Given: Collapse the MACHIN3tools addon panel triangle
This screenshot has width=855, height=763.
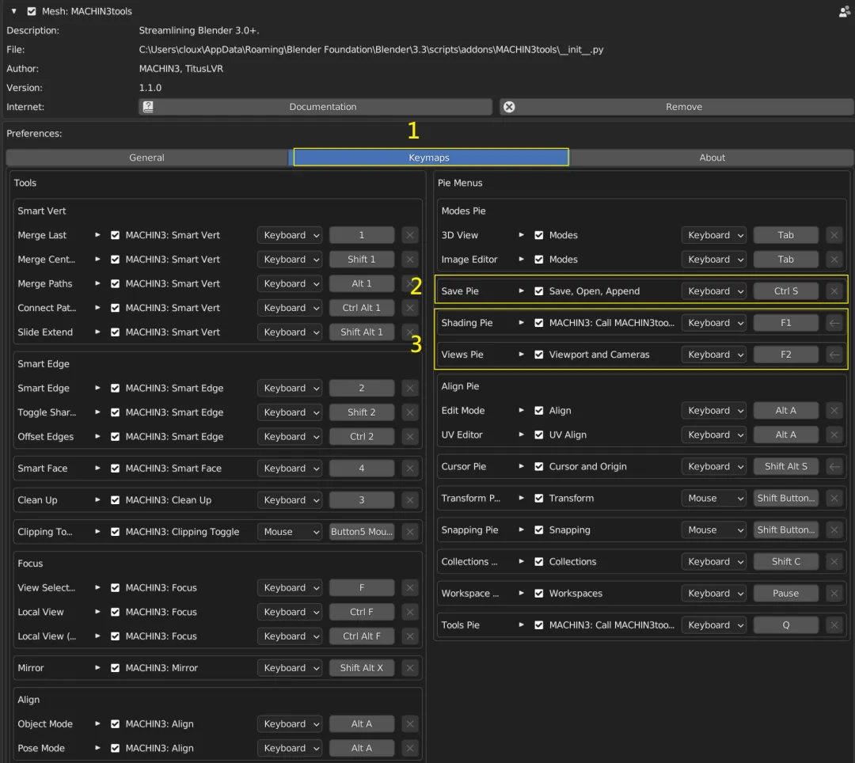Looking at the screenshot, I should (14, 12).
